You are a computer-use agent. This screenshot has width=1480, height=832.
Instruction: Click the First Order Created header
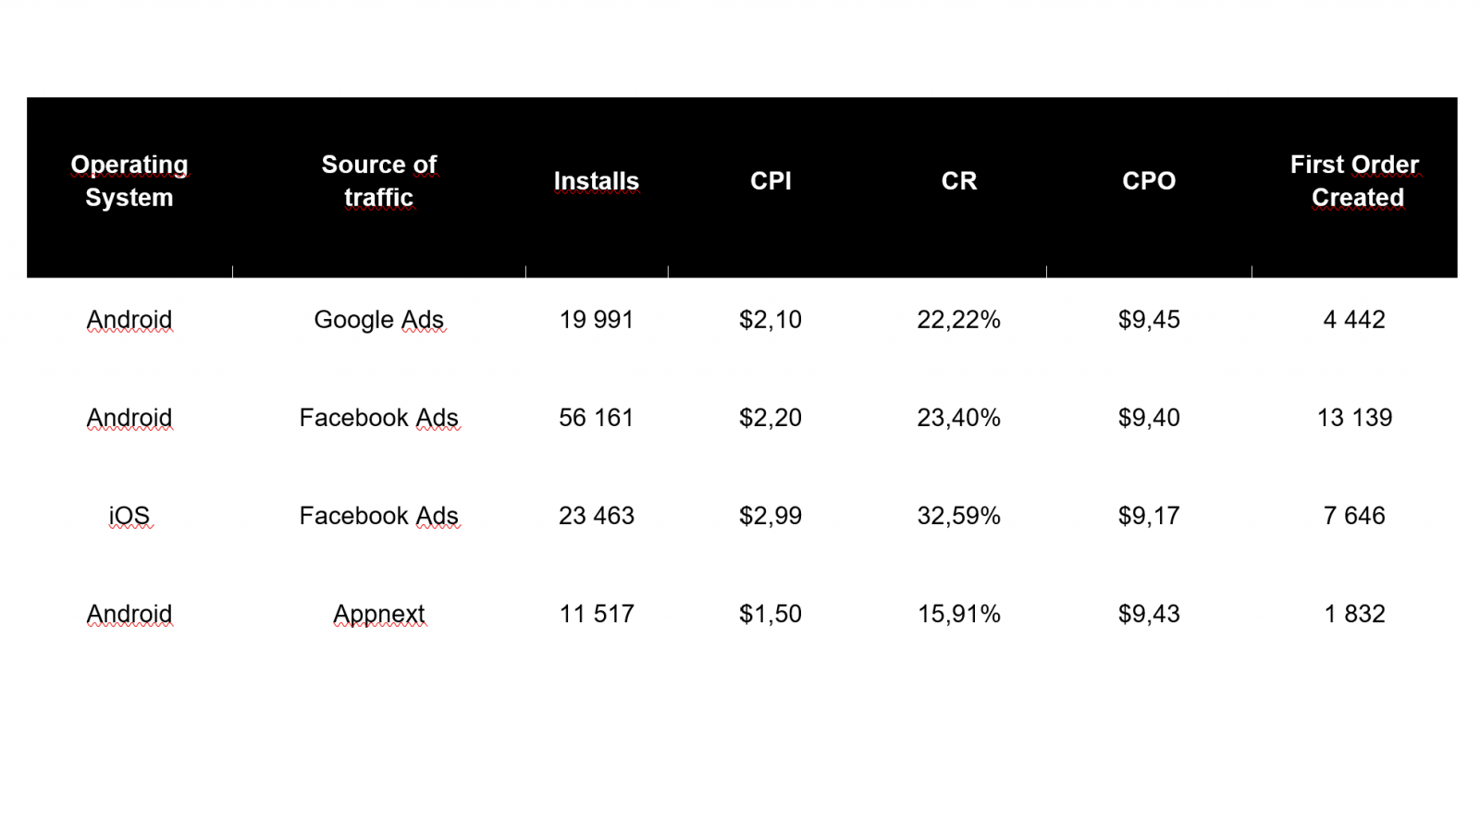click(x=1354, y=181)
